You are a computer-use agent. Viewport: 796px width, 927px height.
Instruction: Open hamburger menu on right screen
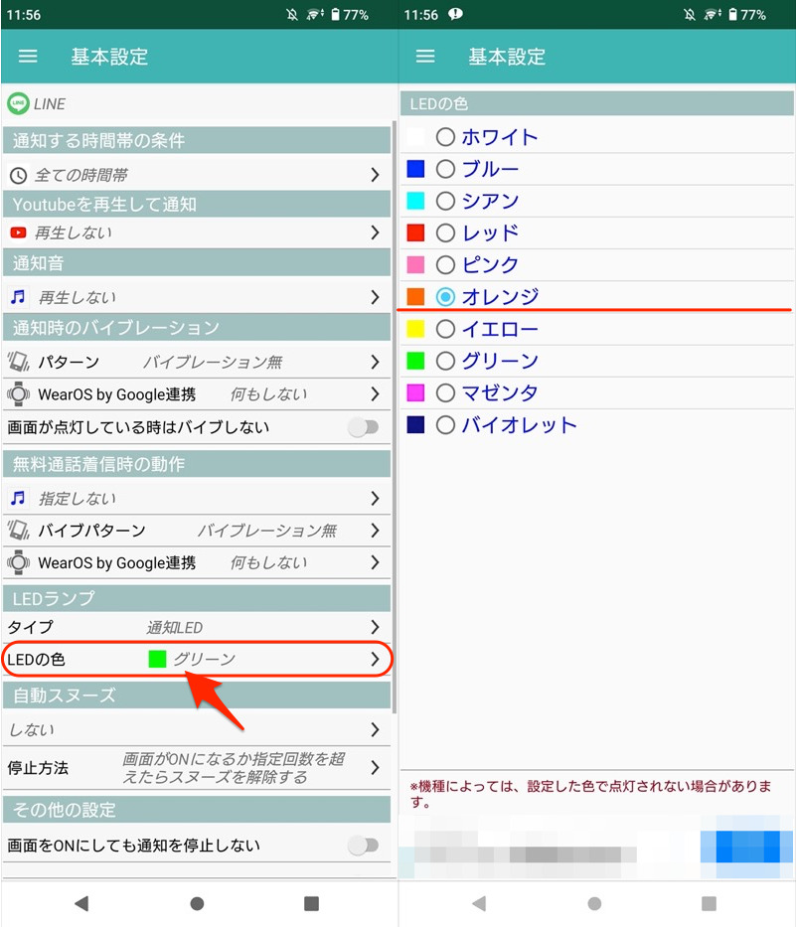tap(425, 57)
